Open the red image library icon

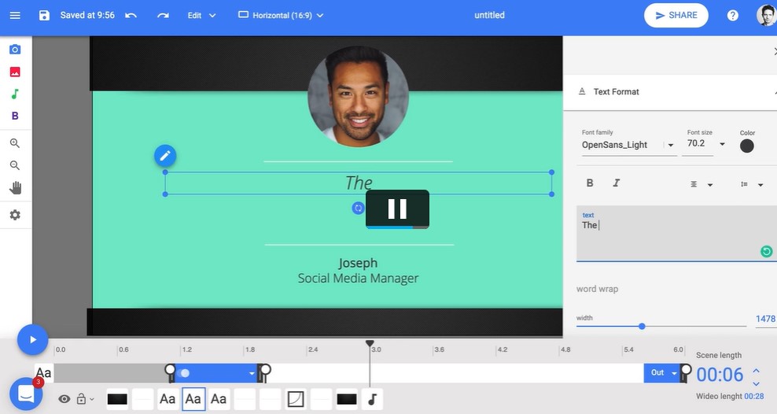15,72
